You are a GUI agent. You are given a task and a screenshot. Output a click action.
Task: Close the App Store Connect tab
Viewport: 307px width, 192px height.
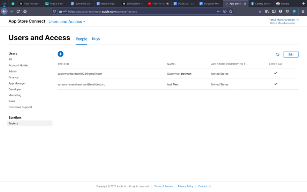pyautogui.click(x=245, y=4)
